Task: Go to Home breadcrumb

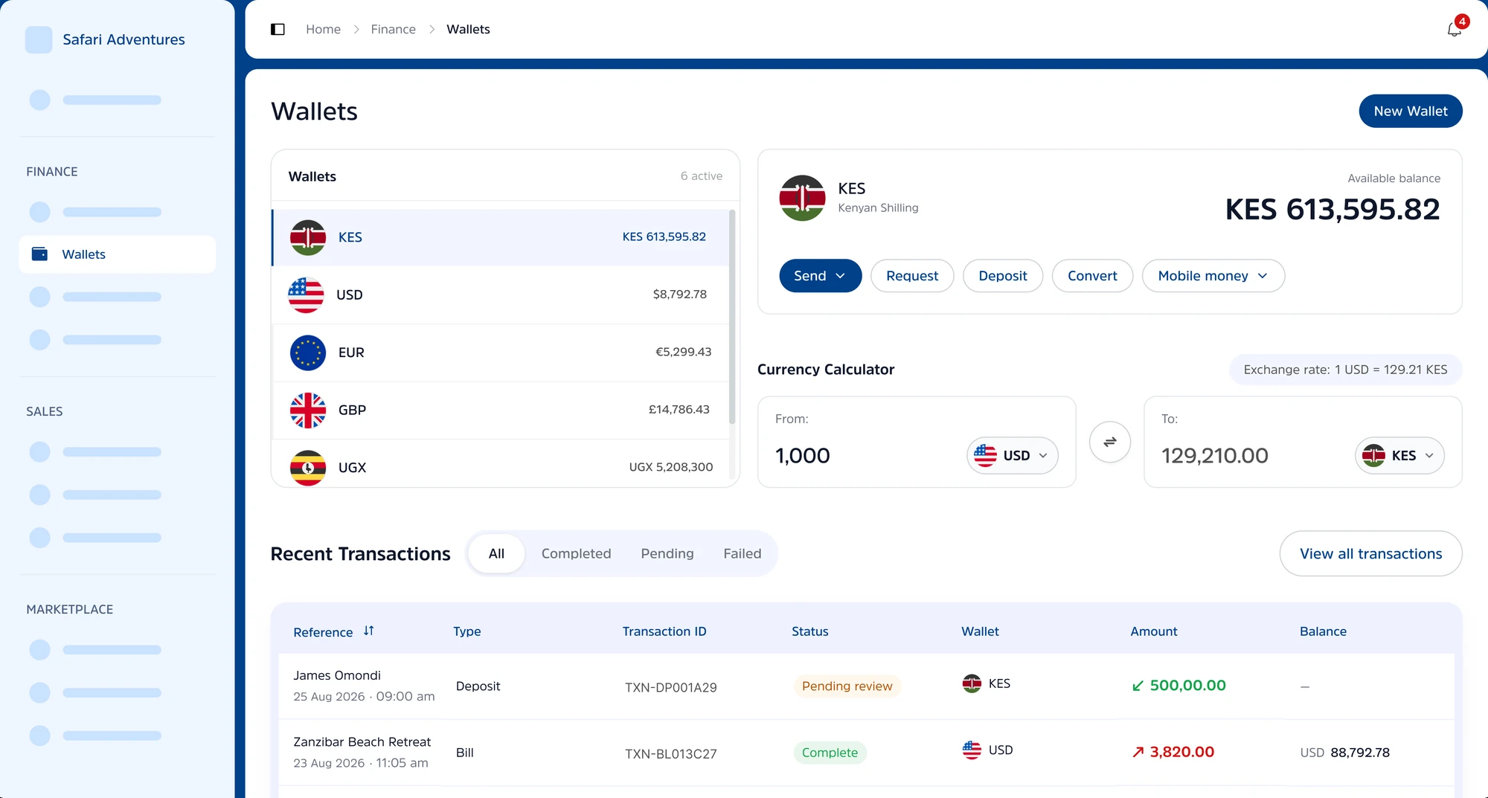Action: [x=323, y=29]
